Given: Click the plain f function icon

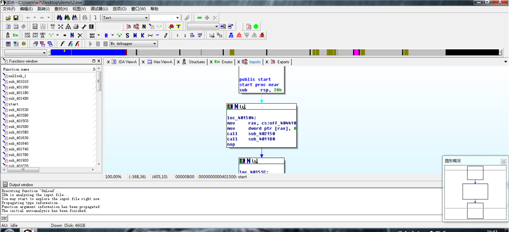Looking at the screenshot, I should (x=63, y=43).
